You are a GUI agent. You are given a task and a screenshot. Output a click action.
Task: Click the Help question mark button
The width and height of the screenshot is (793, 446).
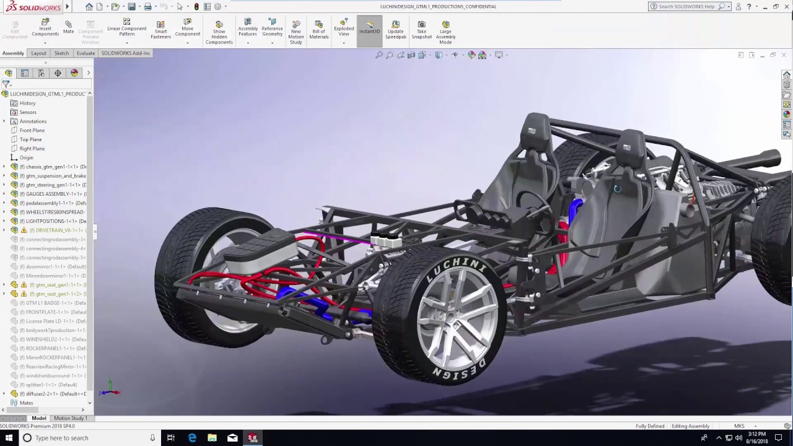(749, 7)
